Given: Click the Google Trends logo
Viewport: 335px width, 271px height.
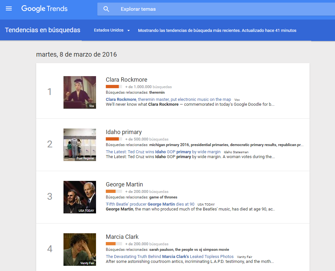Looking at the screenshot, I should pyautogui.click(x=45, y=9).
